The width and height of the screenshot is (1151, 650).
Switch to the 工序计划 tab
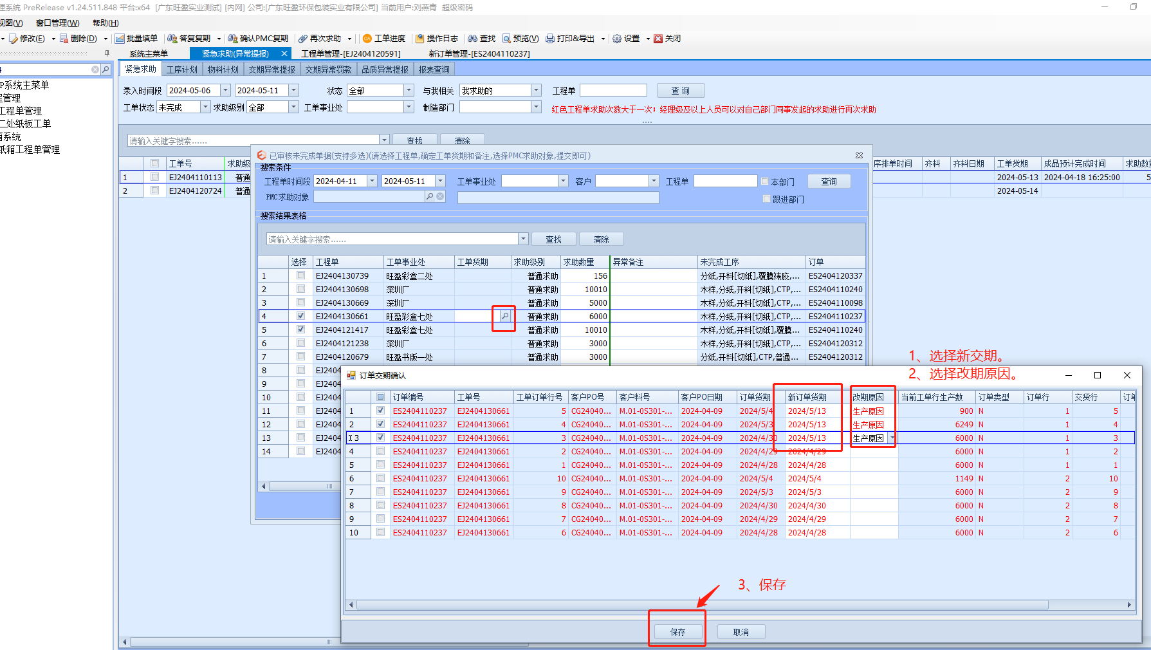tap(182, 70)
